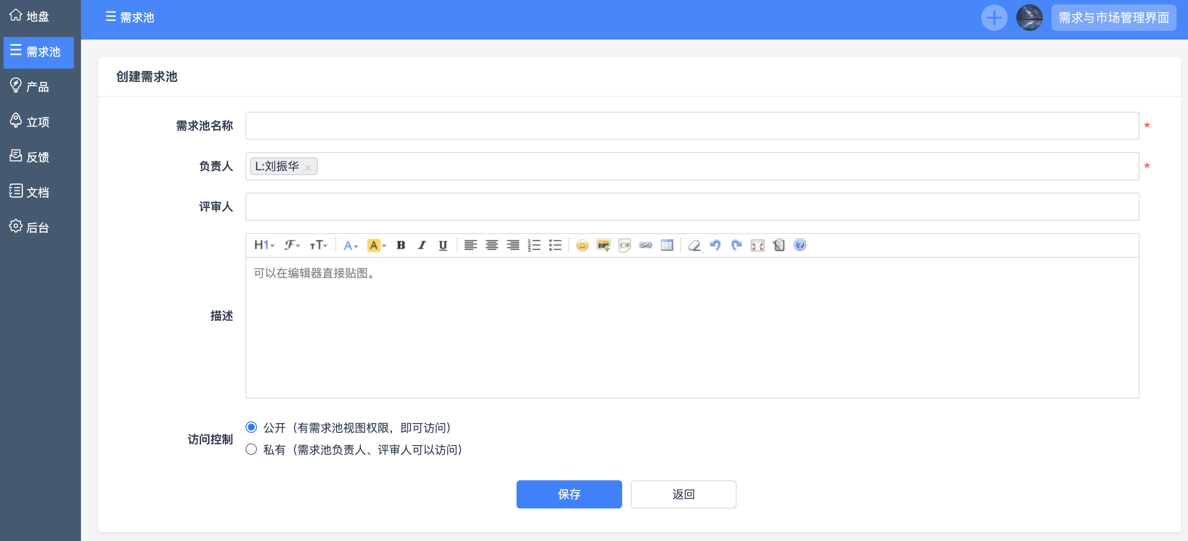
Task: Expand the font family dropdown
Action: click(292, 245)
